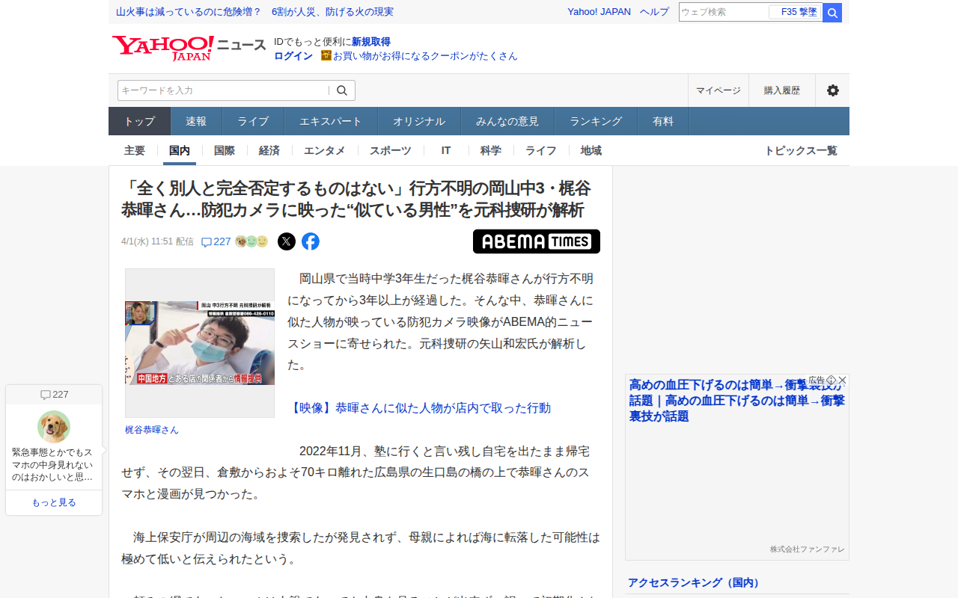This screenshot has width=958, height=598.
Task: Open the 山火事 headline link
Action: click(254, 12)
